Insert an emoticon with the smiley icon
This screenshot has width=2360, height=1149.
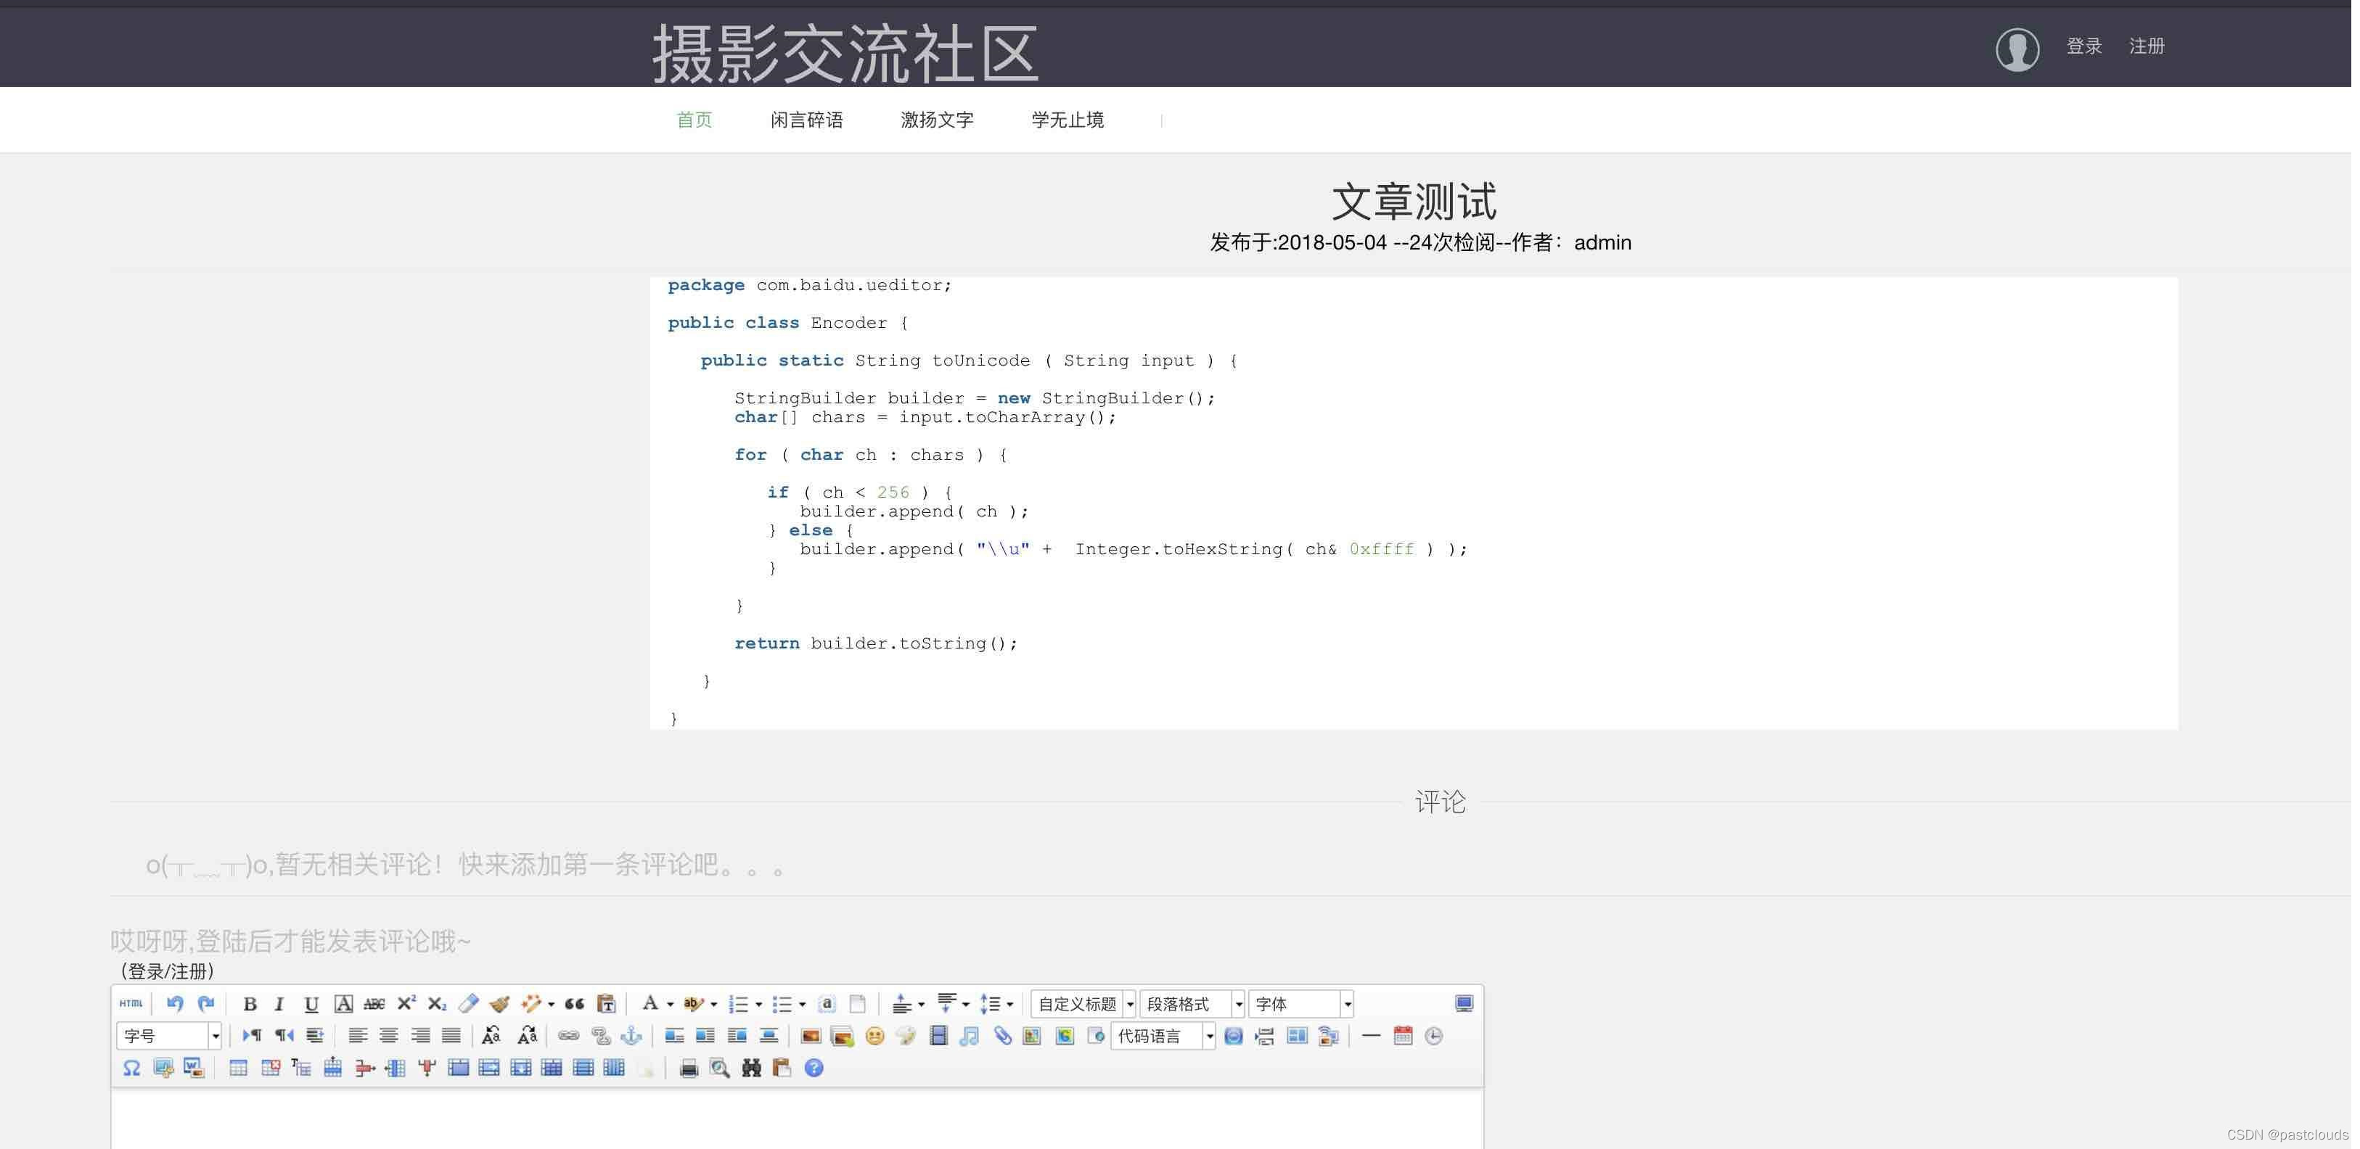click(874, 1037)
